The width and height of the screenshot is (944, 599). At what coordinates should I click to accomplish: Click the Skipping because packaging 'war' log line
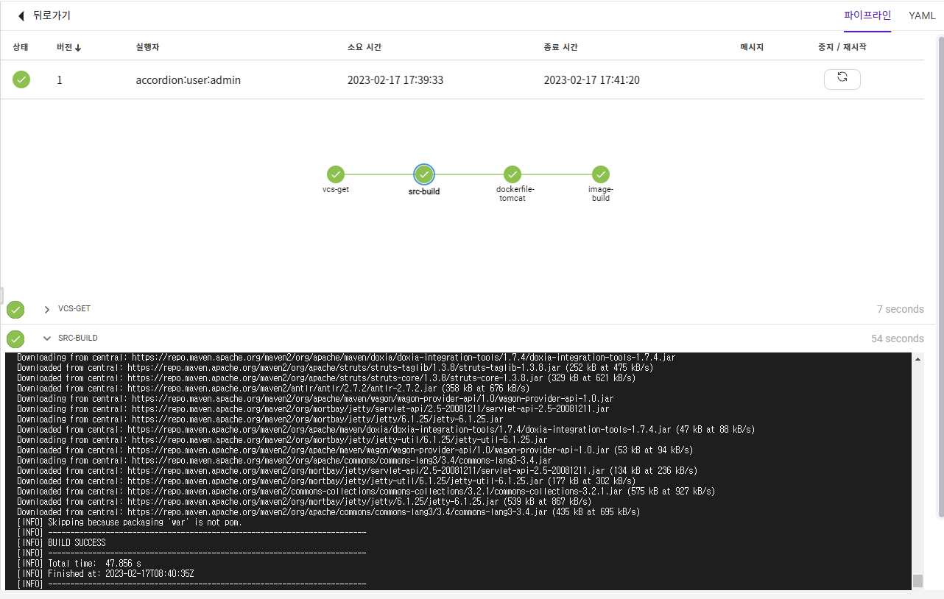130,522
